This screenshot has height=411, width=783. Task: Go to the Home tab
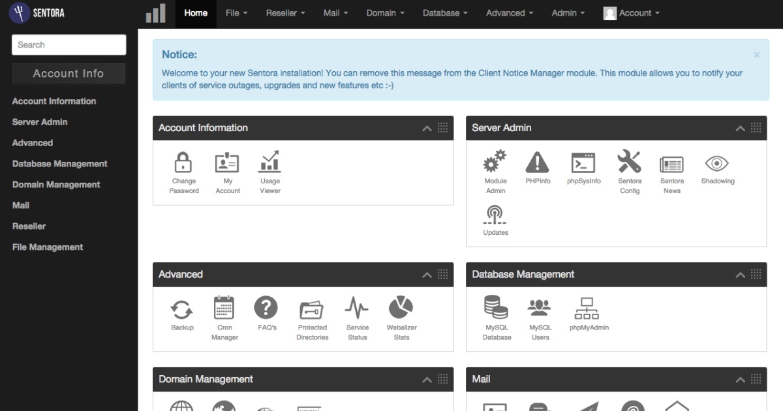click(x=196, y=13)
